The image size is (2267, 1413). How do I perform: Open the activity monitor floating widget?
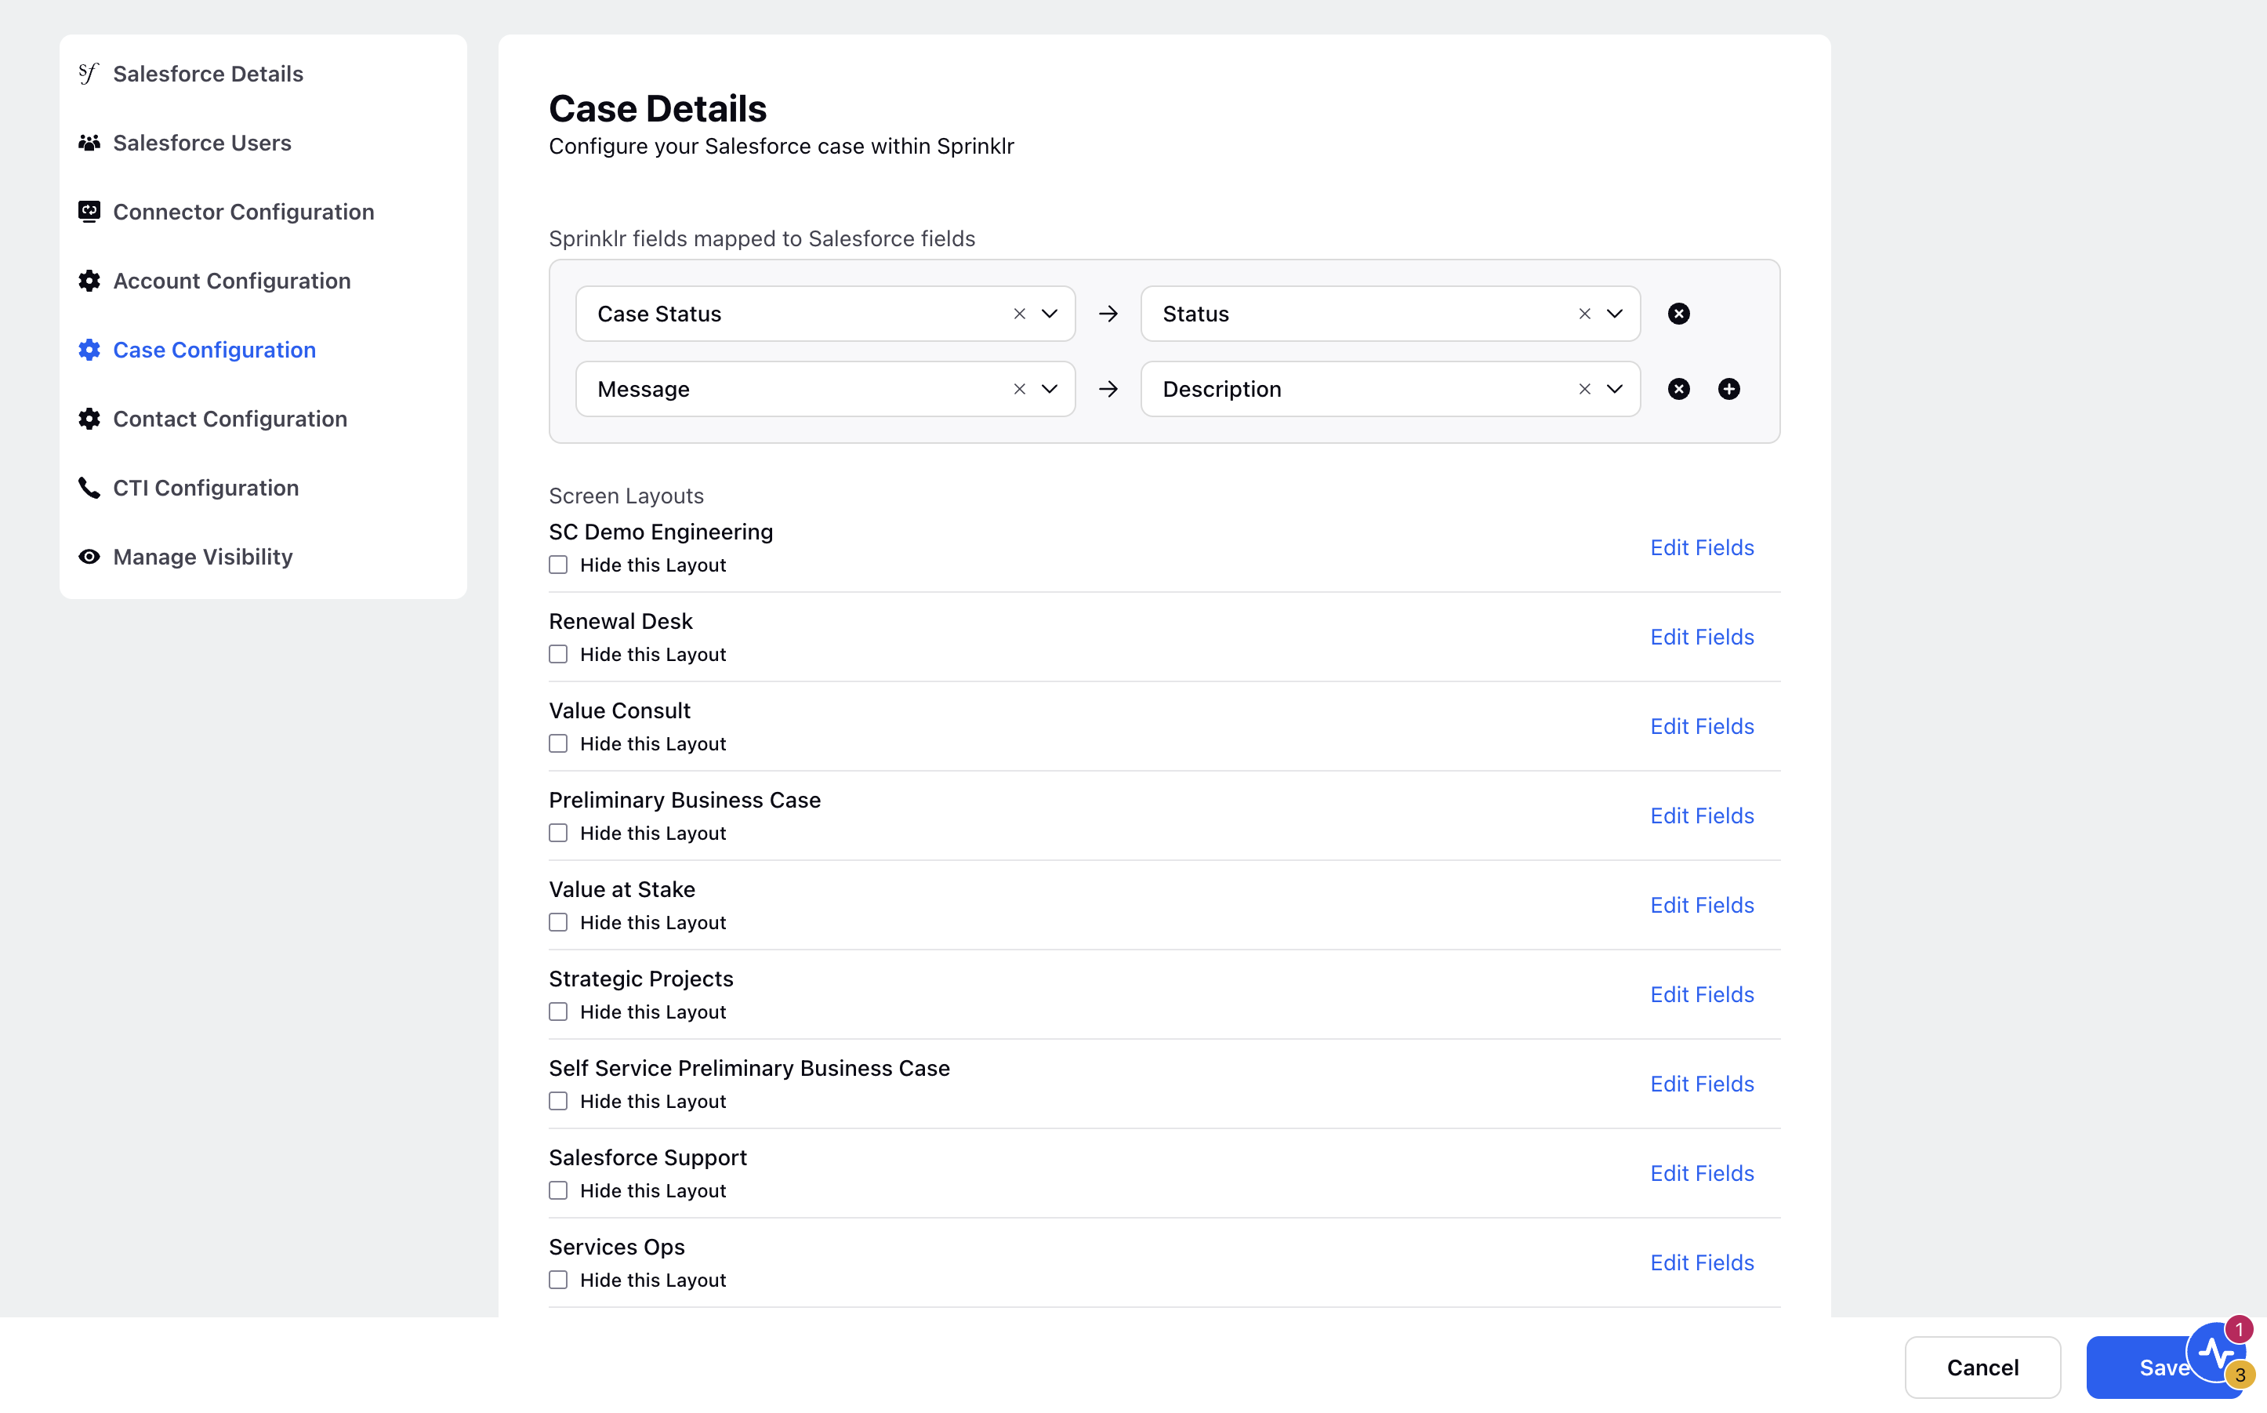click(x=2217, y=1351)
